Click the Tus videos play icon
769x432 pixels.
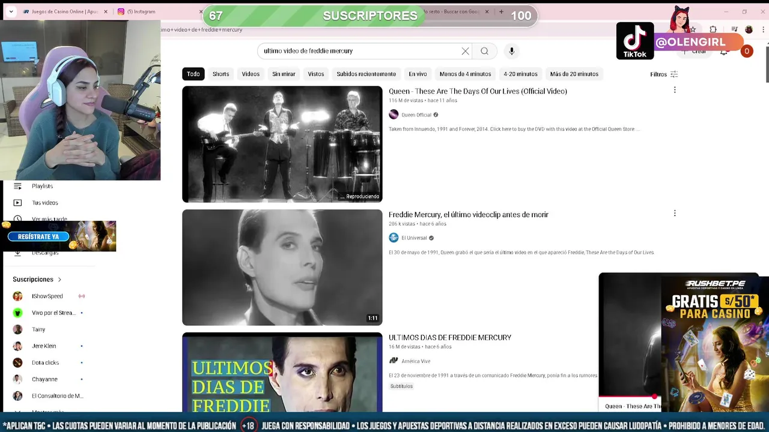[x=17, y=203]
